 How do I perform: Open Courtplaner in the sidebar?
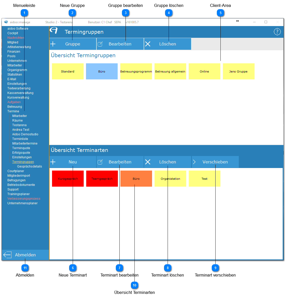[16, 171]
